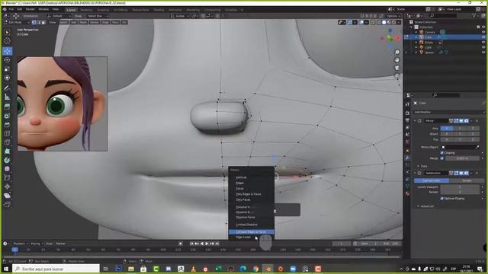Viewport: 488px width, 274px height.
Task: Toggle visibility of Sphere in outliner
Action: (x=483, y=53)
